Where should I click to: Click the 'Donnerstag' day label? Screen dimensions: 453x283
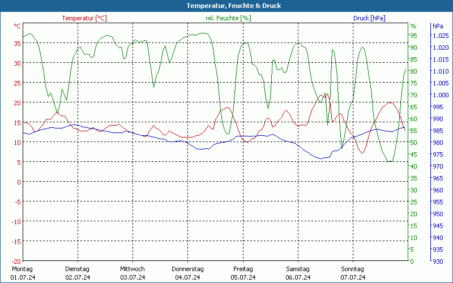pos(187,269)
